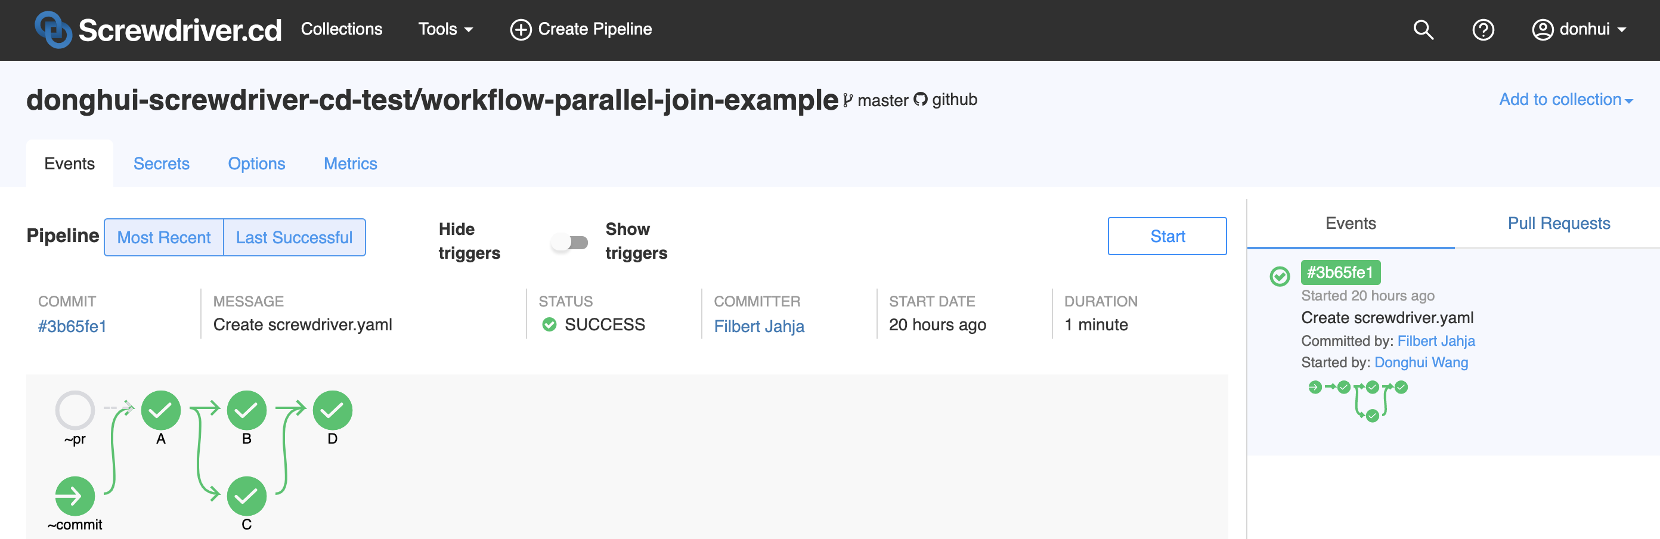Open commit link #3b65fe1 in the table

pyautogui.click(x=72, y=326)
